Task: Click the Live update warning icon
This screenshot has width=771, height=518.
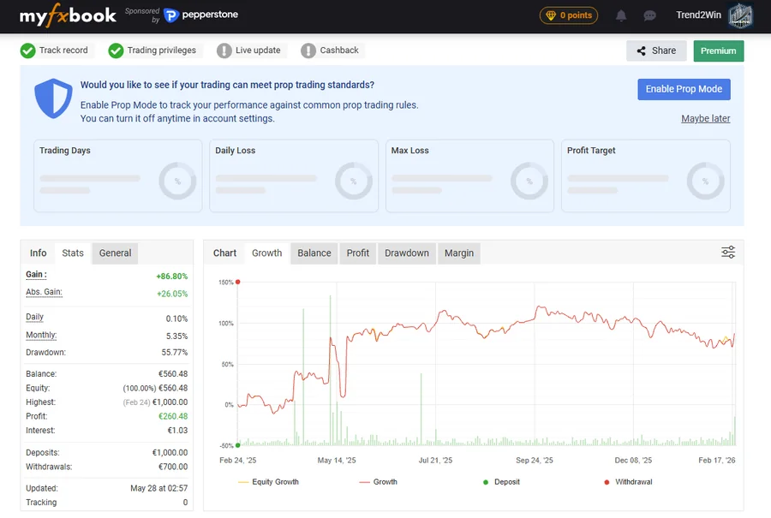Action: 224,51
